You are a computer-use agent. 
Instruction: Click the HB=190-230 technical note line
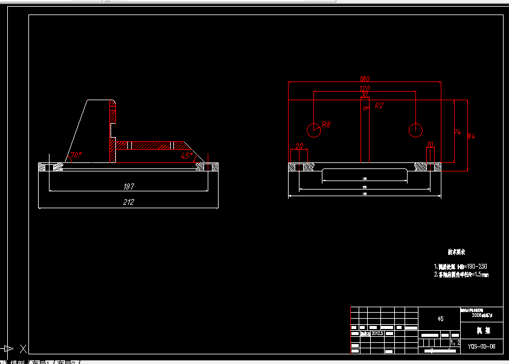pyautogui.click(x=460, y=266)
